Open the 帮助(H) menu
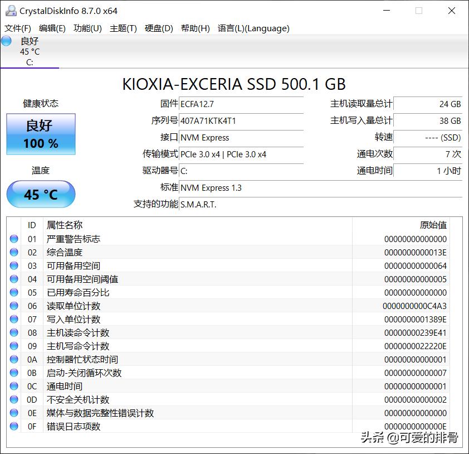The height and width of the screenshot is (454, 469). [194, 28]
